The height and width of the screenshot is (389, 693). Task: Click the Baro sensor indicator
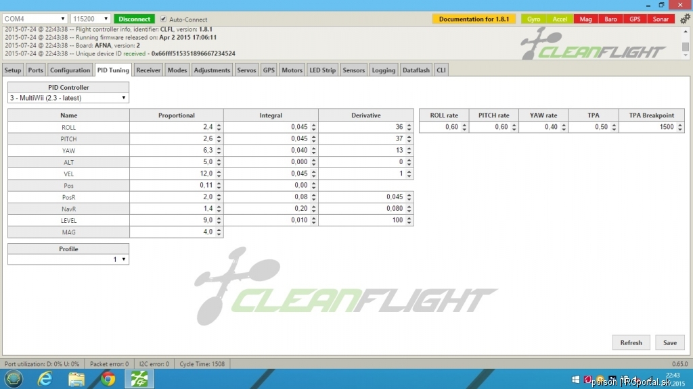tap(610, 19)
